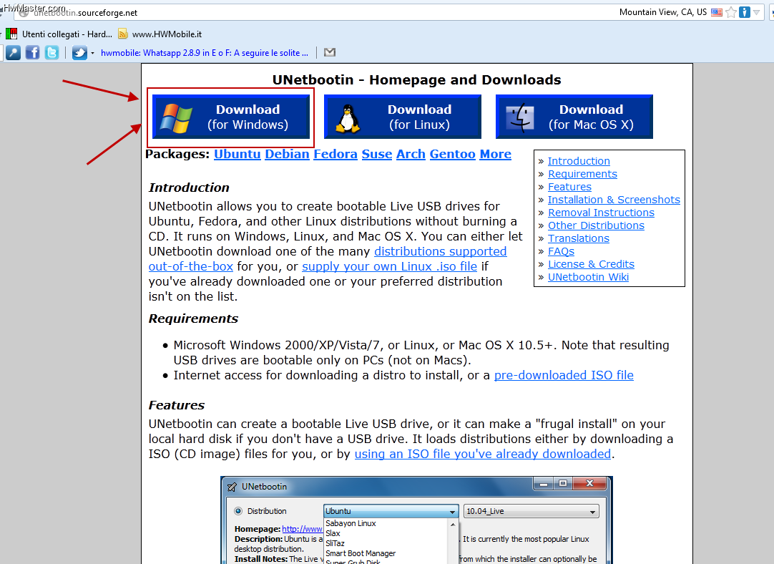Click the Homepage http://www link in screenshot

pyautogui.click(x=302, y=529)
